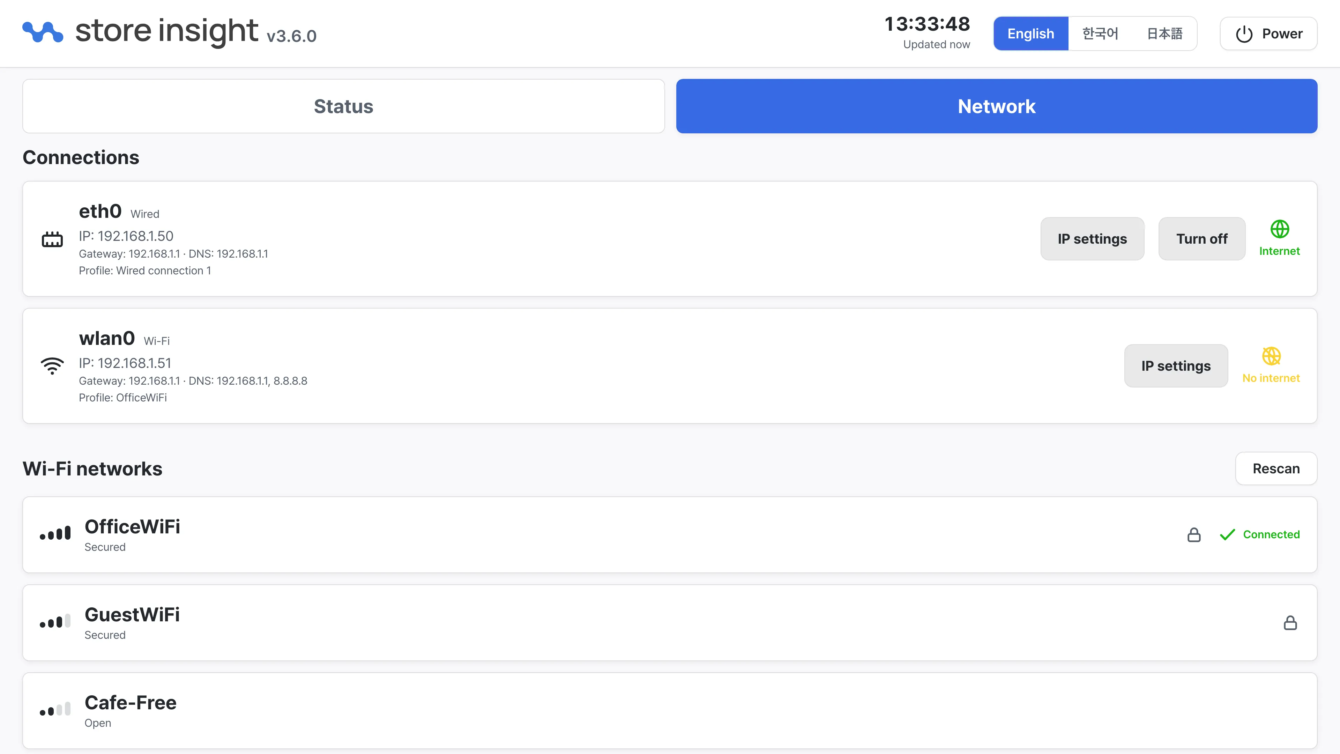
Task: Click the Profile: OfficeWiFi text
Action: 123,398
